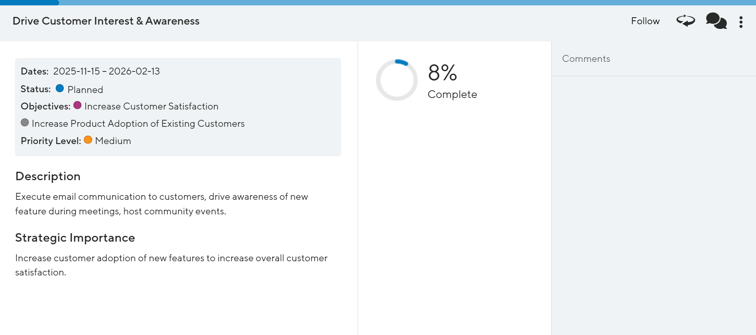Click the Description heading
The height and width of the screenshot is (335, 756).
(48, 176)
